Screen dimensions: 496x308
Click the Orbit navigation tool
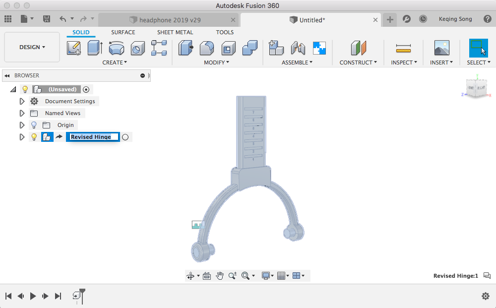tap(190, 276)
